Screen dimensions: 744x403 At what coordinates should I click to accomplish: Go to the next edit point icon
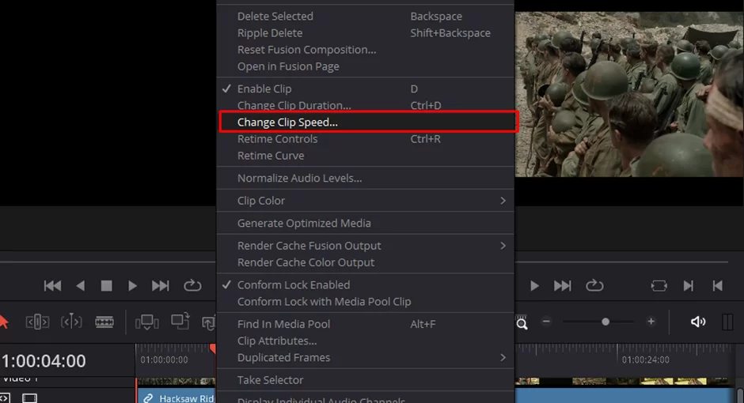pos(688,285)
